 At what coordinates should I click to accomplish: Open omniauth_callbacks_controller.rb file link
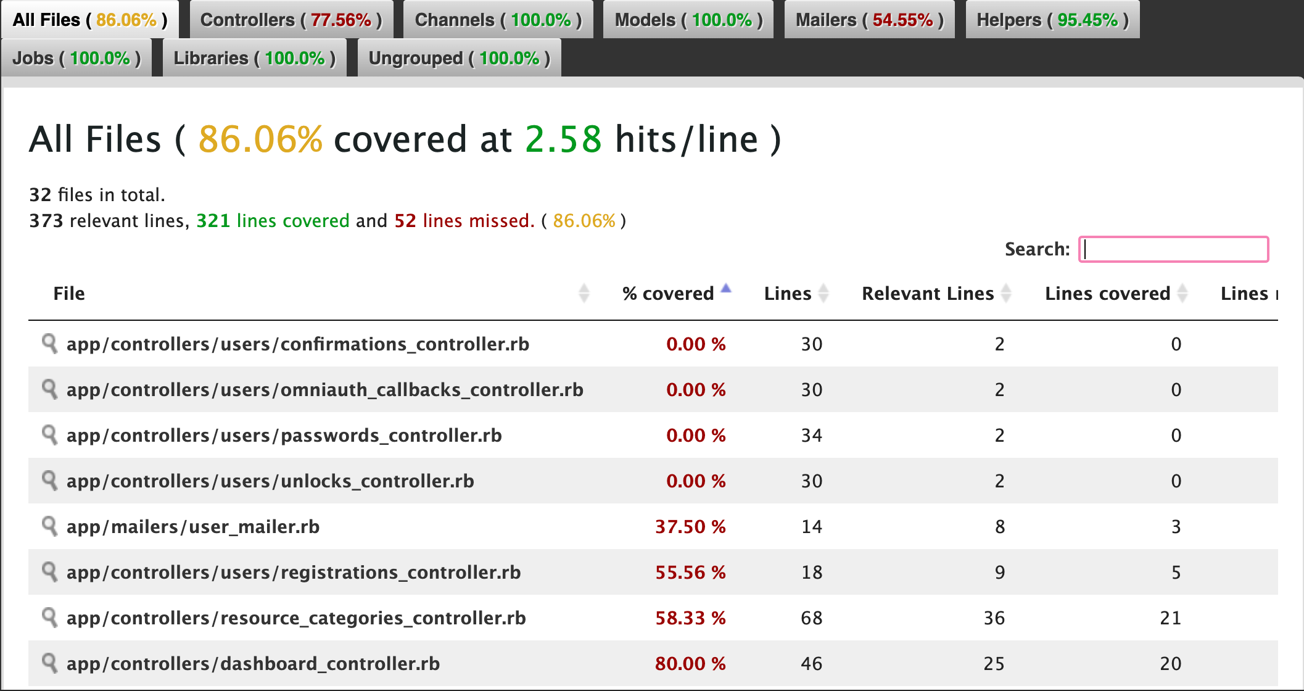325,389
